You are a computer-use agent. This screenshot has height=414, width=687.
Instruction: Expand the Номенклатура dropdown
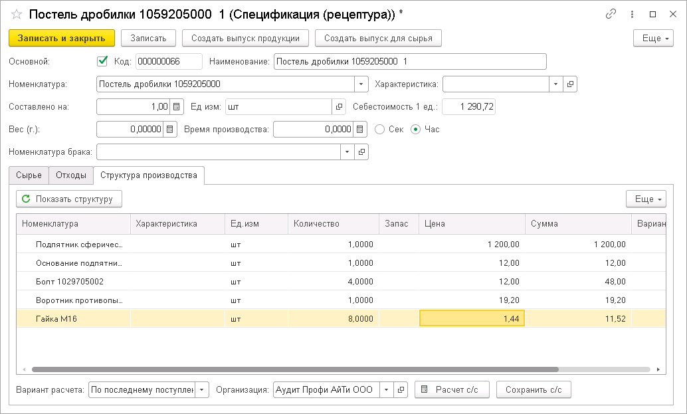tap(361, 84)
